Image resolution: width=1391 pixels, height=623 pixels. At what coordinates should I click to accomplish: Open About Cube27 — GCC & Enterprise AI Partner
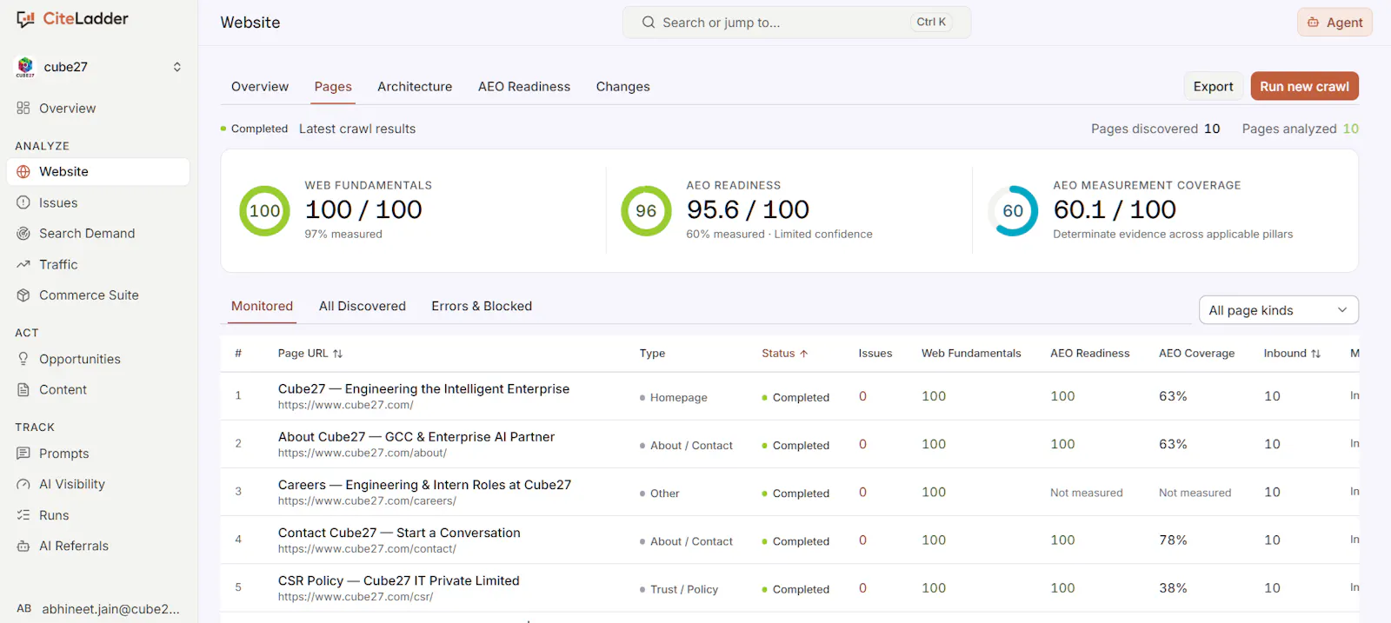(416, 437)
